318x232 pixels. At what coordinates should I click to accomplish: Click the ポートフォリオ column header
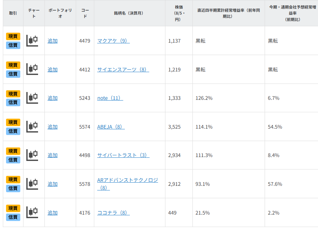60,13
